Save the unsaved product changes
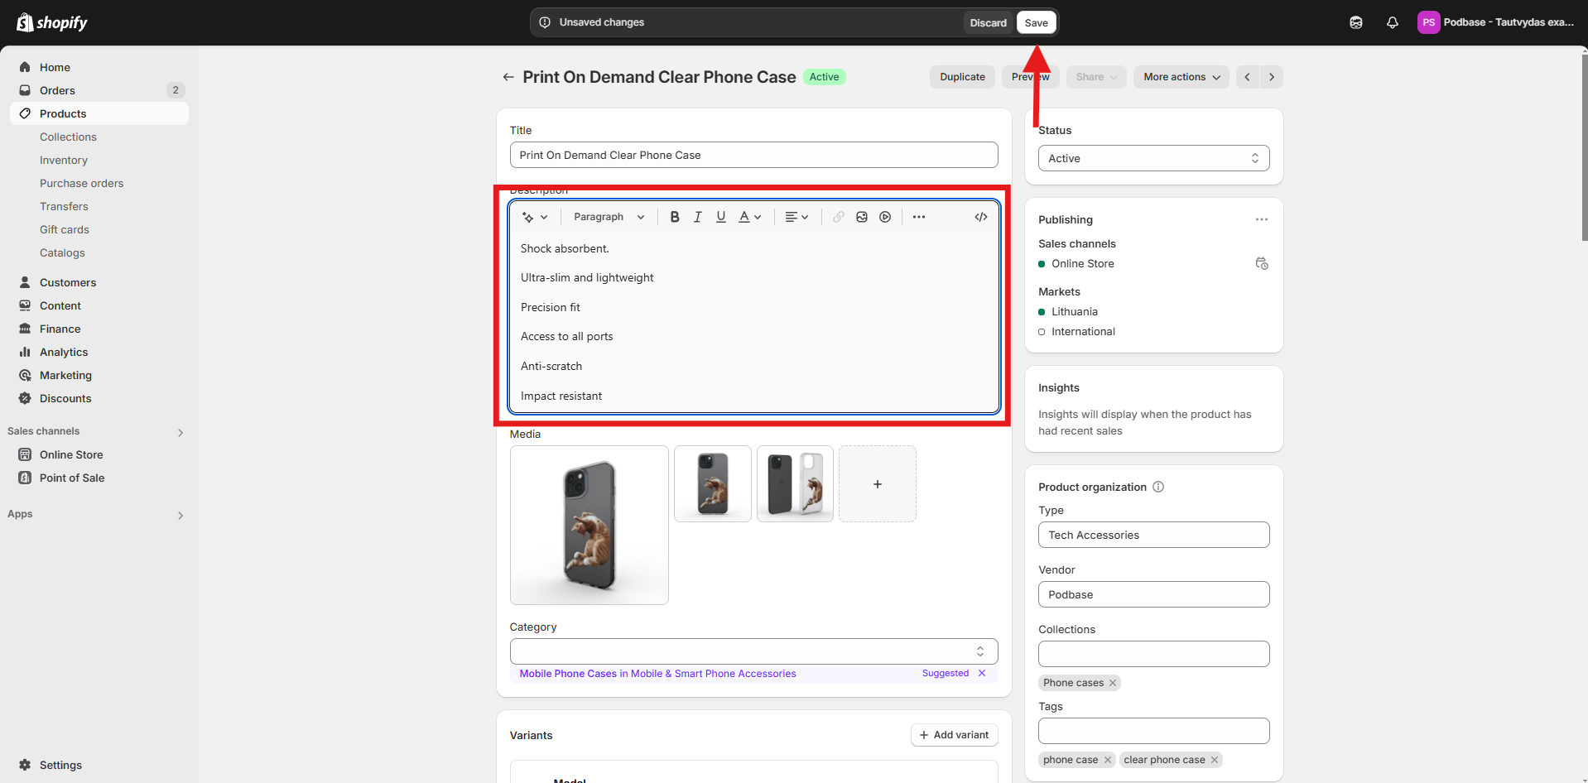The height and width of the screenshot is (783, 1588). (1036, 22)
